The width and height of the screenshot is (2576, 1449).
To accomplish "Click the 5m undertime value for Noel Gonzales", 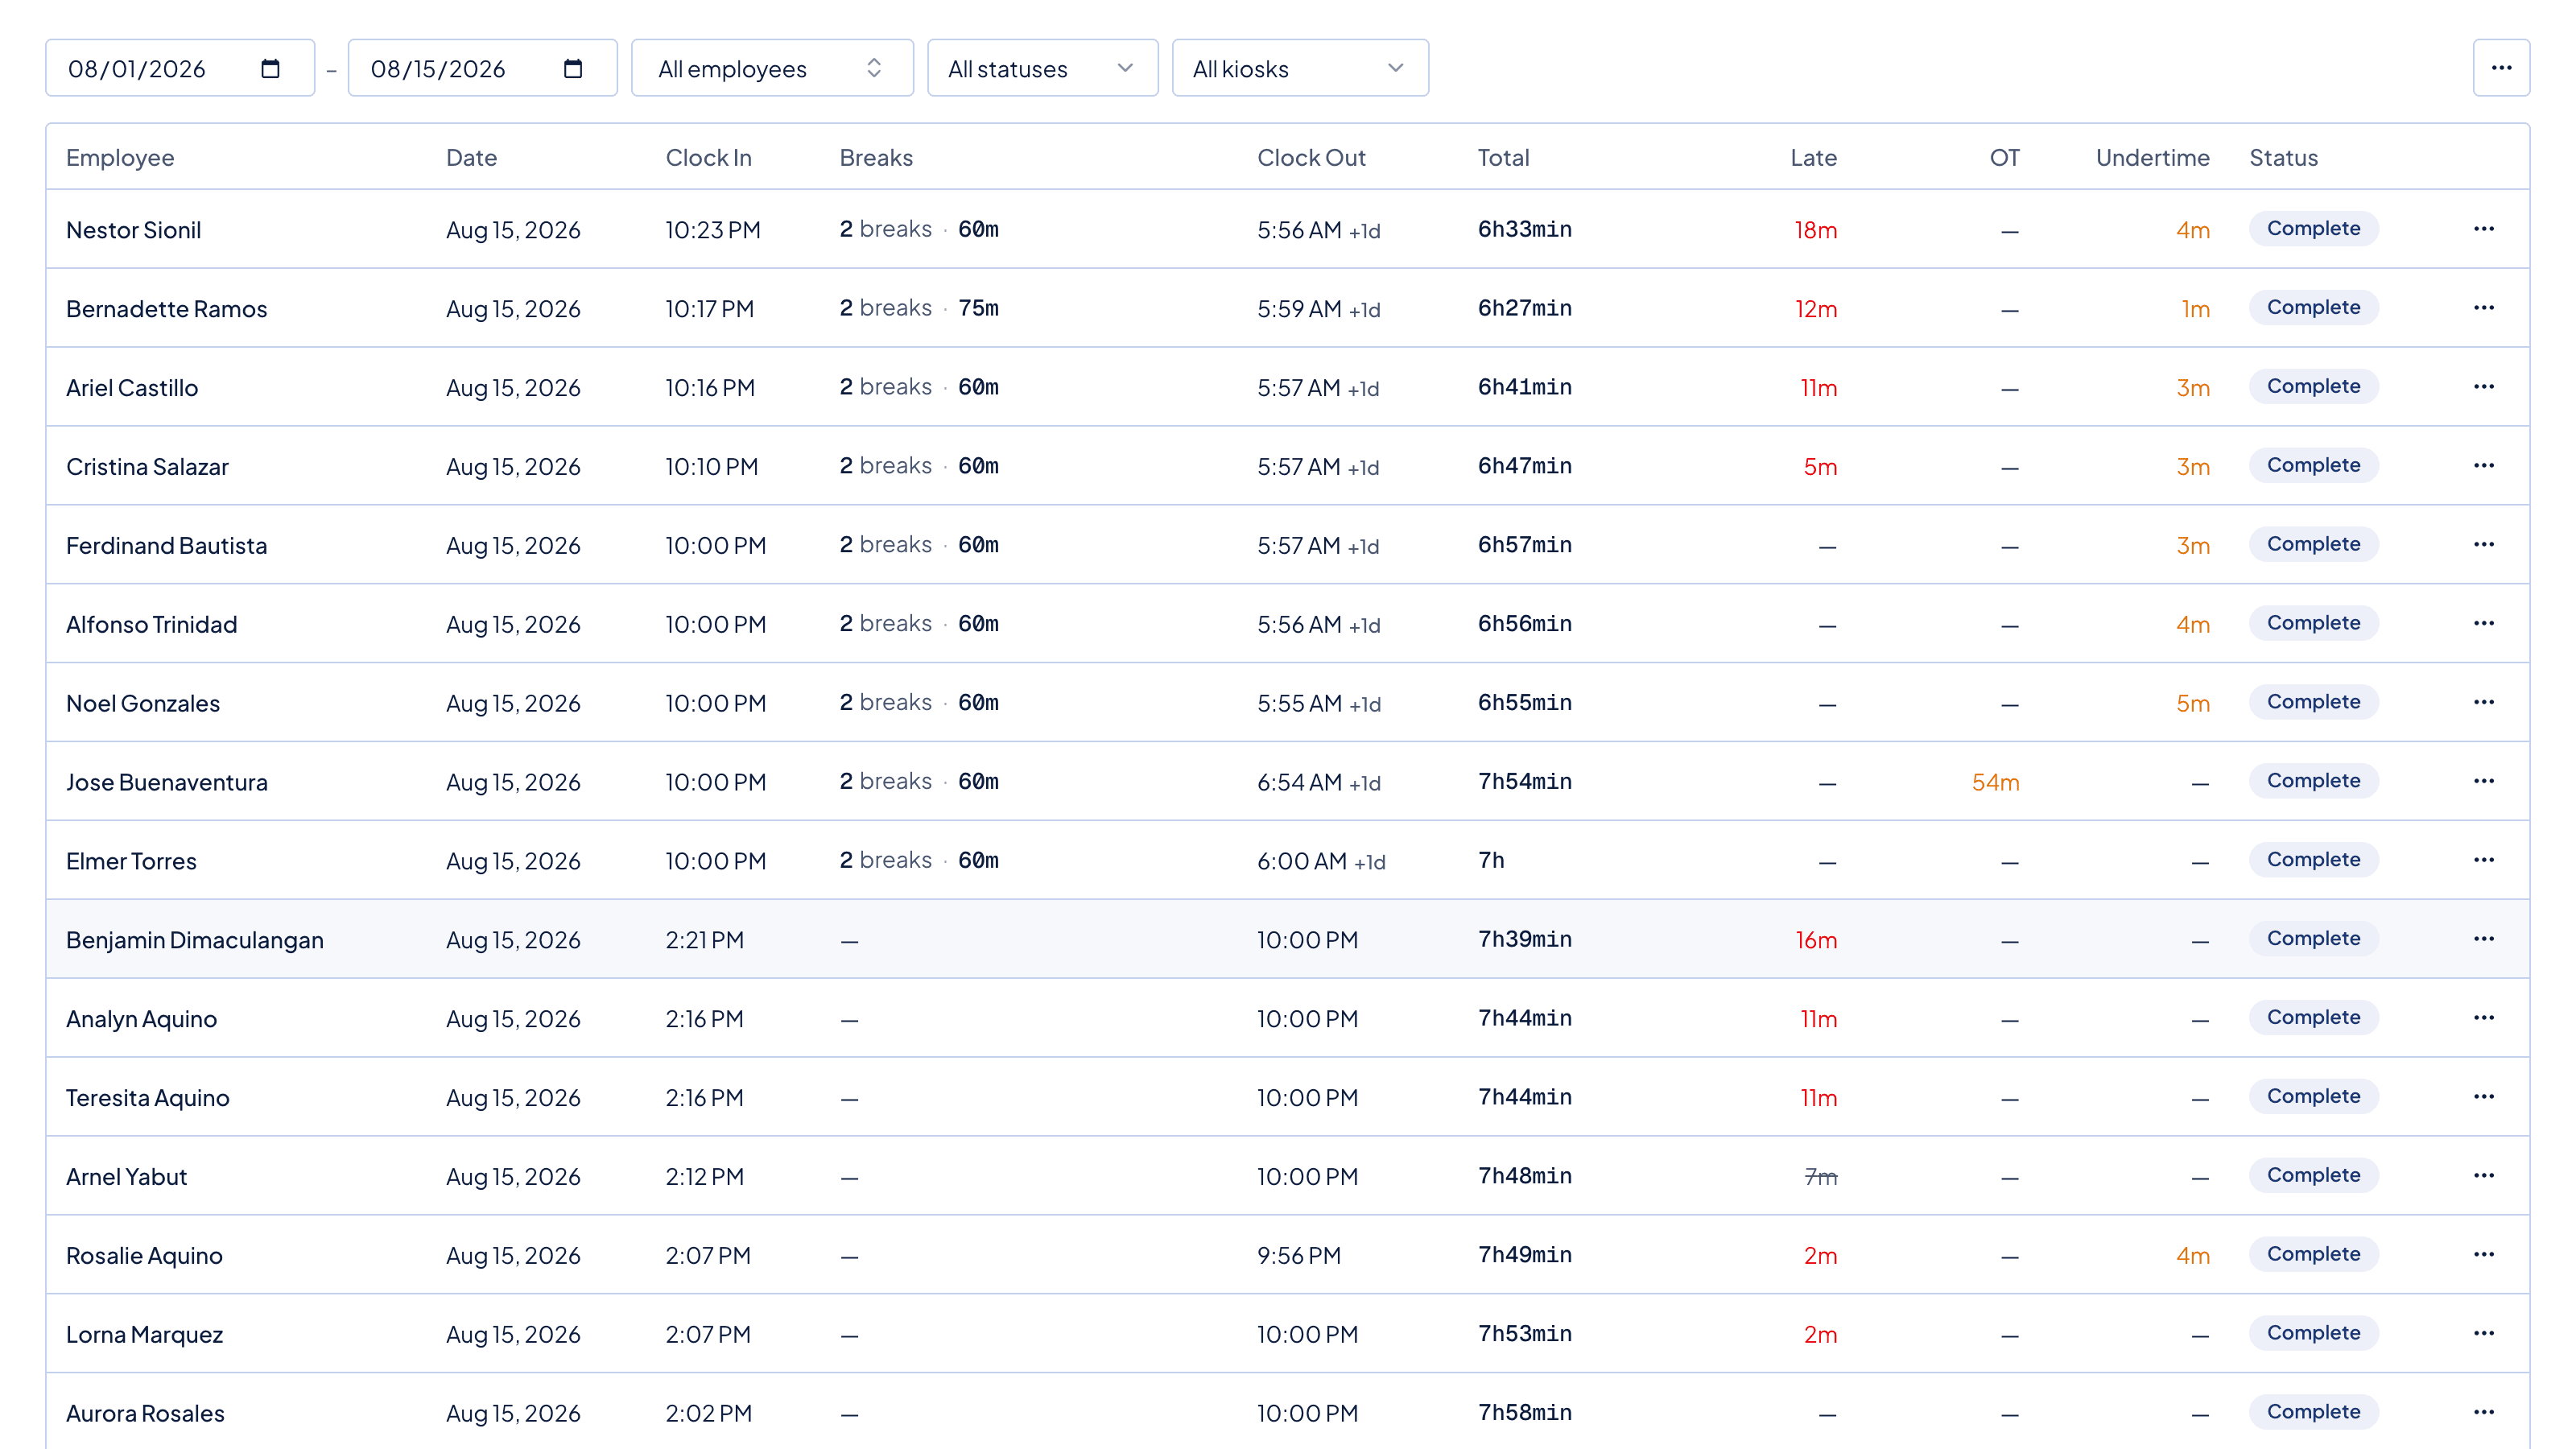I will pos(2192,703).
